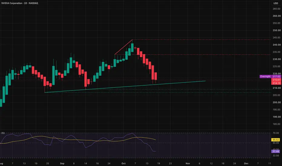Click the RSI indicator label
The image size is (282, 166).
pos(3,133)
